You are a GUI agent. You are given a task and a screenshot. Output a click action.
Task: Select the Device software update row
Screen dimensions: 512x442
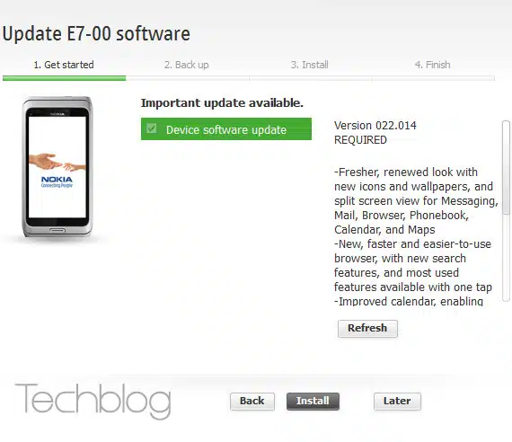[x=226, y=129]
